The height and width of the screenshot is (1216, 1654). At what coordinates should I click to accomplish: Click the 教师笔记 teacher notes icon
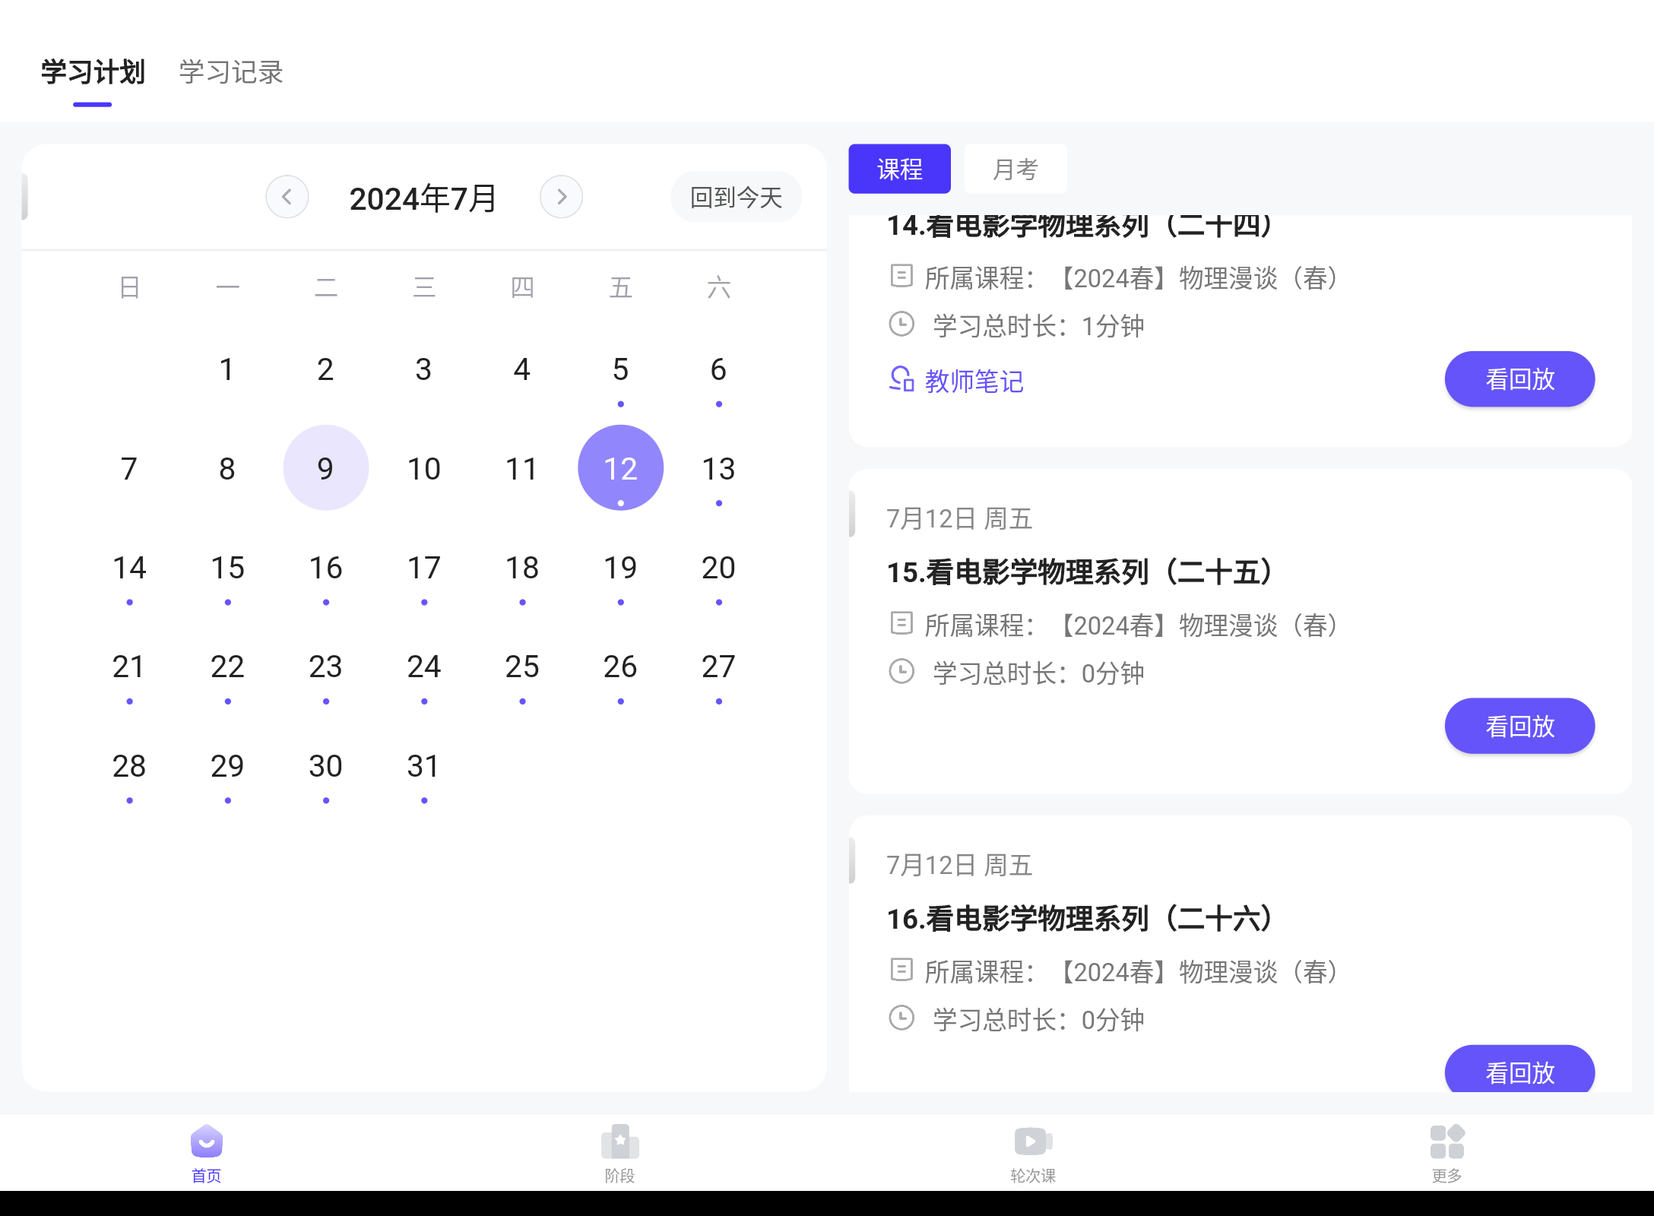click(x=901, y=378)
